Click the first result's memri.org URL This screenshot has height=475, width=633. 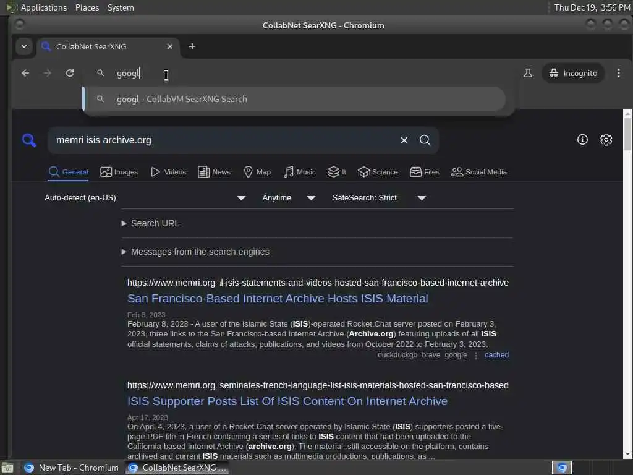[x=318, y=283]
